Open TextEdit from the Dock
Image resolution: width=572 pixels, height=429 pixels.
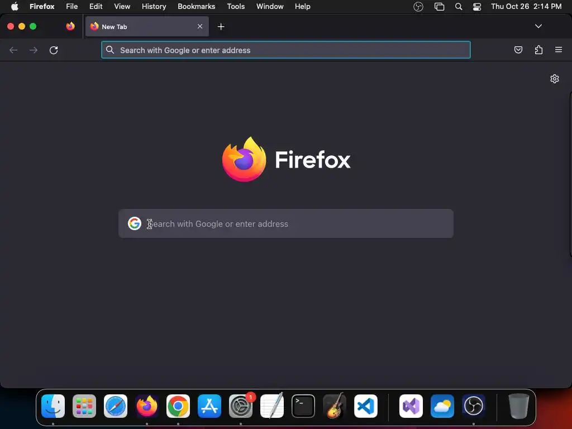(272, 406)
